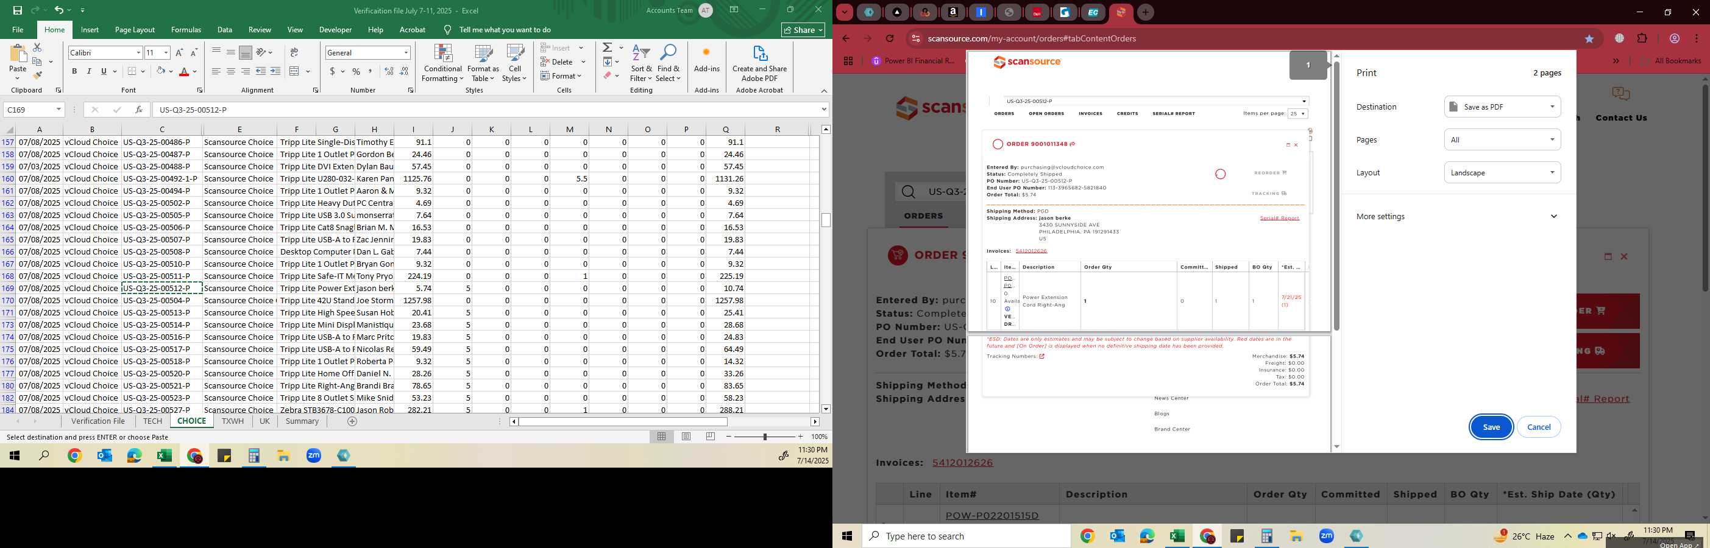Open the Layout Landscape dropdown in Print
The width and height of the screenshot is (1710, 548).
[1502, 172]
